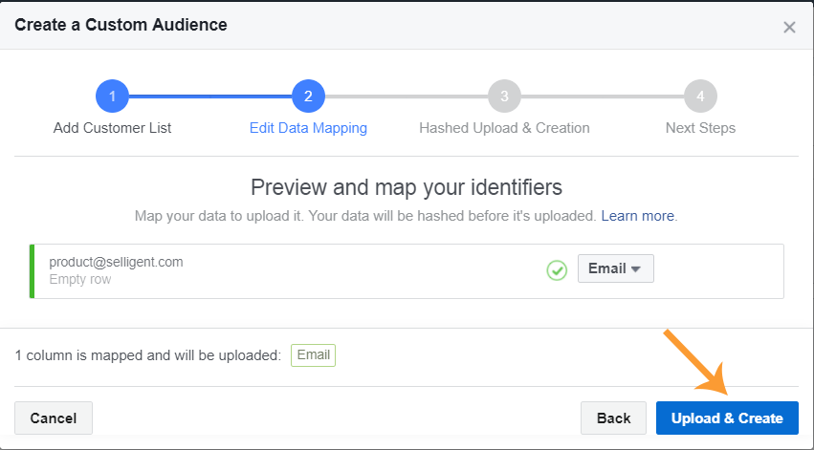
Task: Click the Back button
Action: pyautogui.click(x=613, y=418)
